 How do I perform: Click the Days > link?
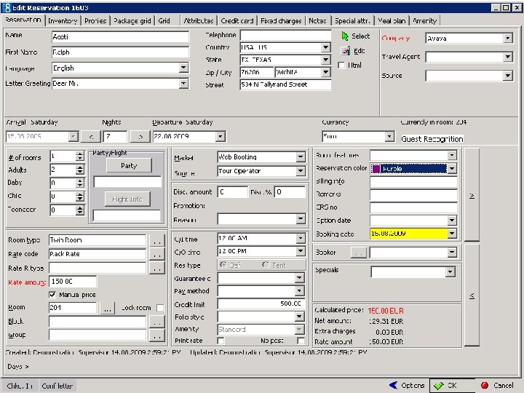pos(18,367)
